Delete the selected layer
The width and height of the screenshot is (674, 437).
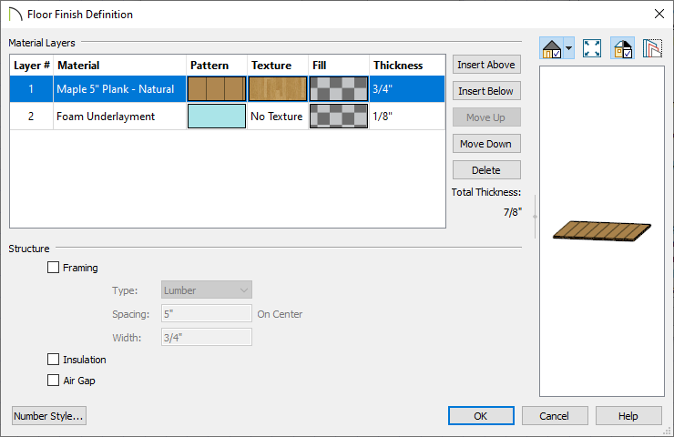click(486, 170)
